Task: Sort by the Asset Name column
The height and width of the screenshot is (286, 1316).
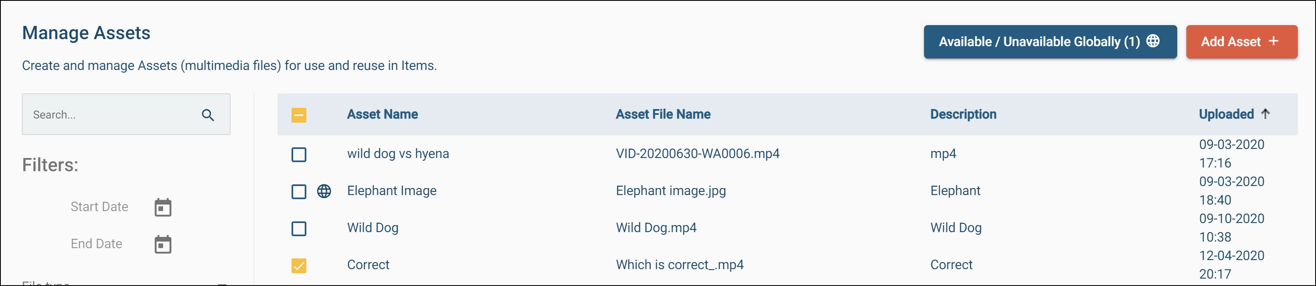Action: point(382,114)
